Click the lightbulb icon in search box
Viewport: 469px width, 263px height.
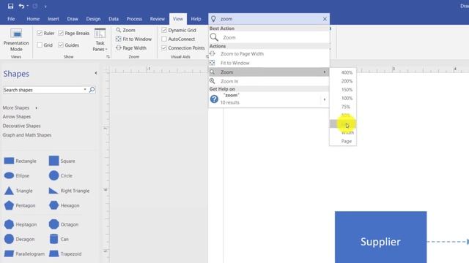tap(213, 19)
